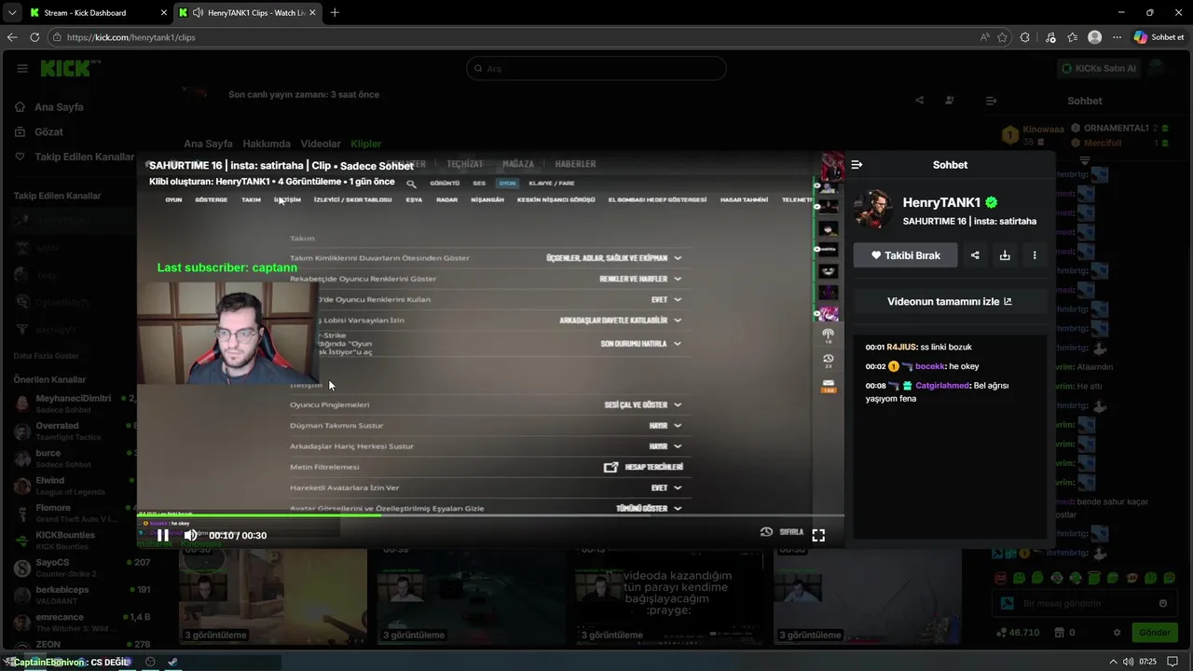The height and width of the screenshot is (671, 1193).
Task: Open the clip's three-dot options menu
Action: (1035, 255)
